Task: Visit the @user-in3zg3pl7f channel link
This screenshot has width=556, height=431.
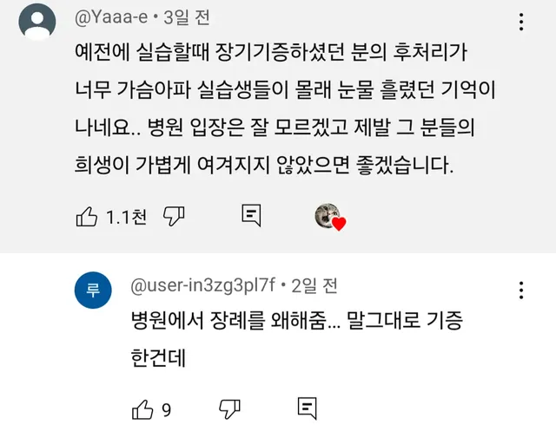Action: pos(202,284)
